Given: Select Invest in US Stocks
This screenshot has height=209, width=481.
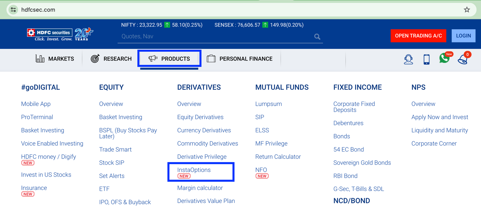Looking at the screenshot, I should [x=46, y=175].
